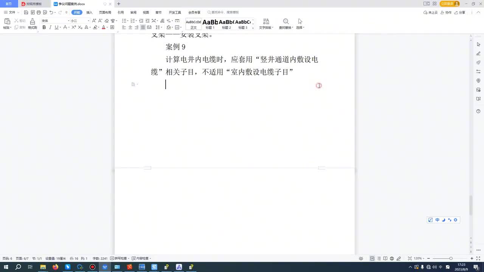Switch to the 页面布局 ribbon tab
The height and width of the screenshot is (272, 484).
[x=105, y=12]
